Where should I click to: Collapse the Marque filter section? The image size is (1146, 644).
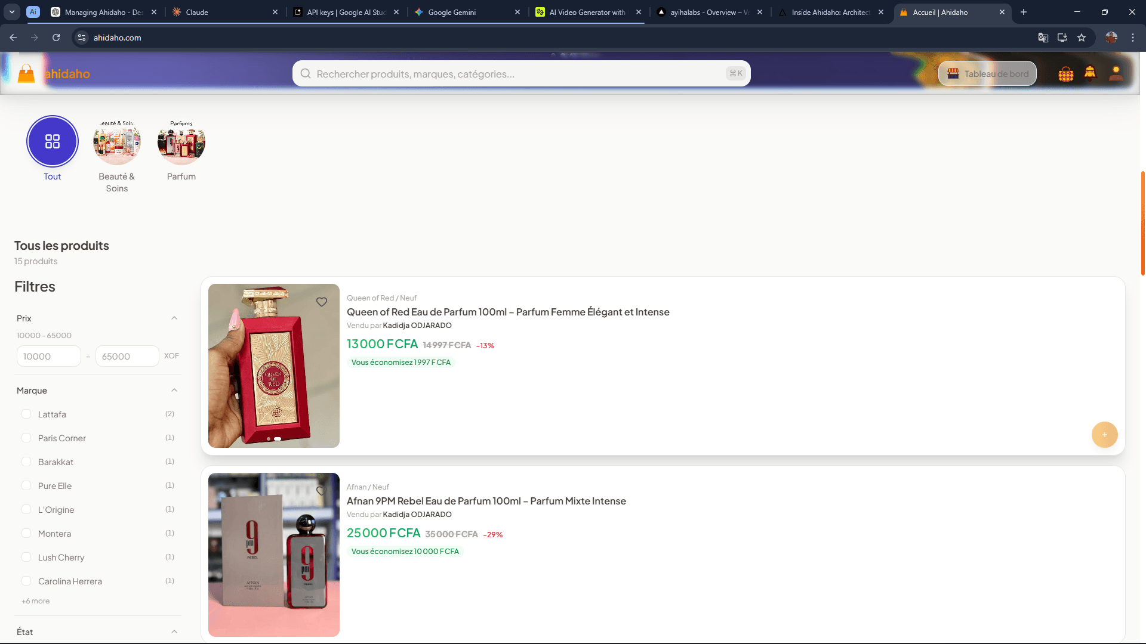[174, 390]
